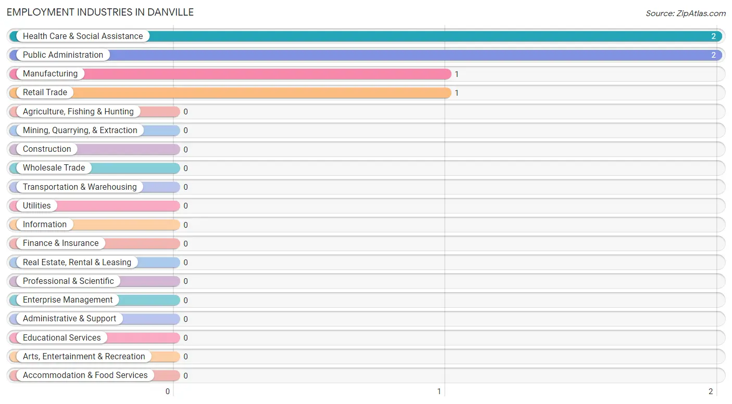This screenshot has width=732, height=404.
Task: Click the pink Manufacturing bar
Action: (230, 74)
